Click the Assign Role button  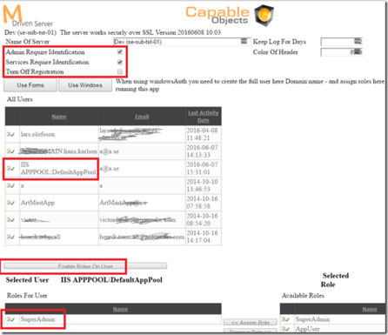tap(251, 323)
